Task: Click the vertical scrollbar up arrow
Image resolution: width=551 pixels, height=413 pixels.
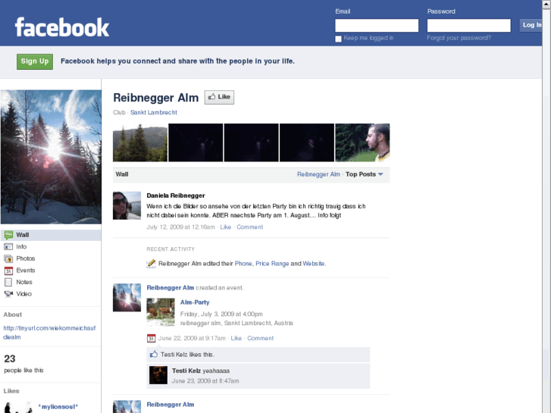Action: click(546, 4)
